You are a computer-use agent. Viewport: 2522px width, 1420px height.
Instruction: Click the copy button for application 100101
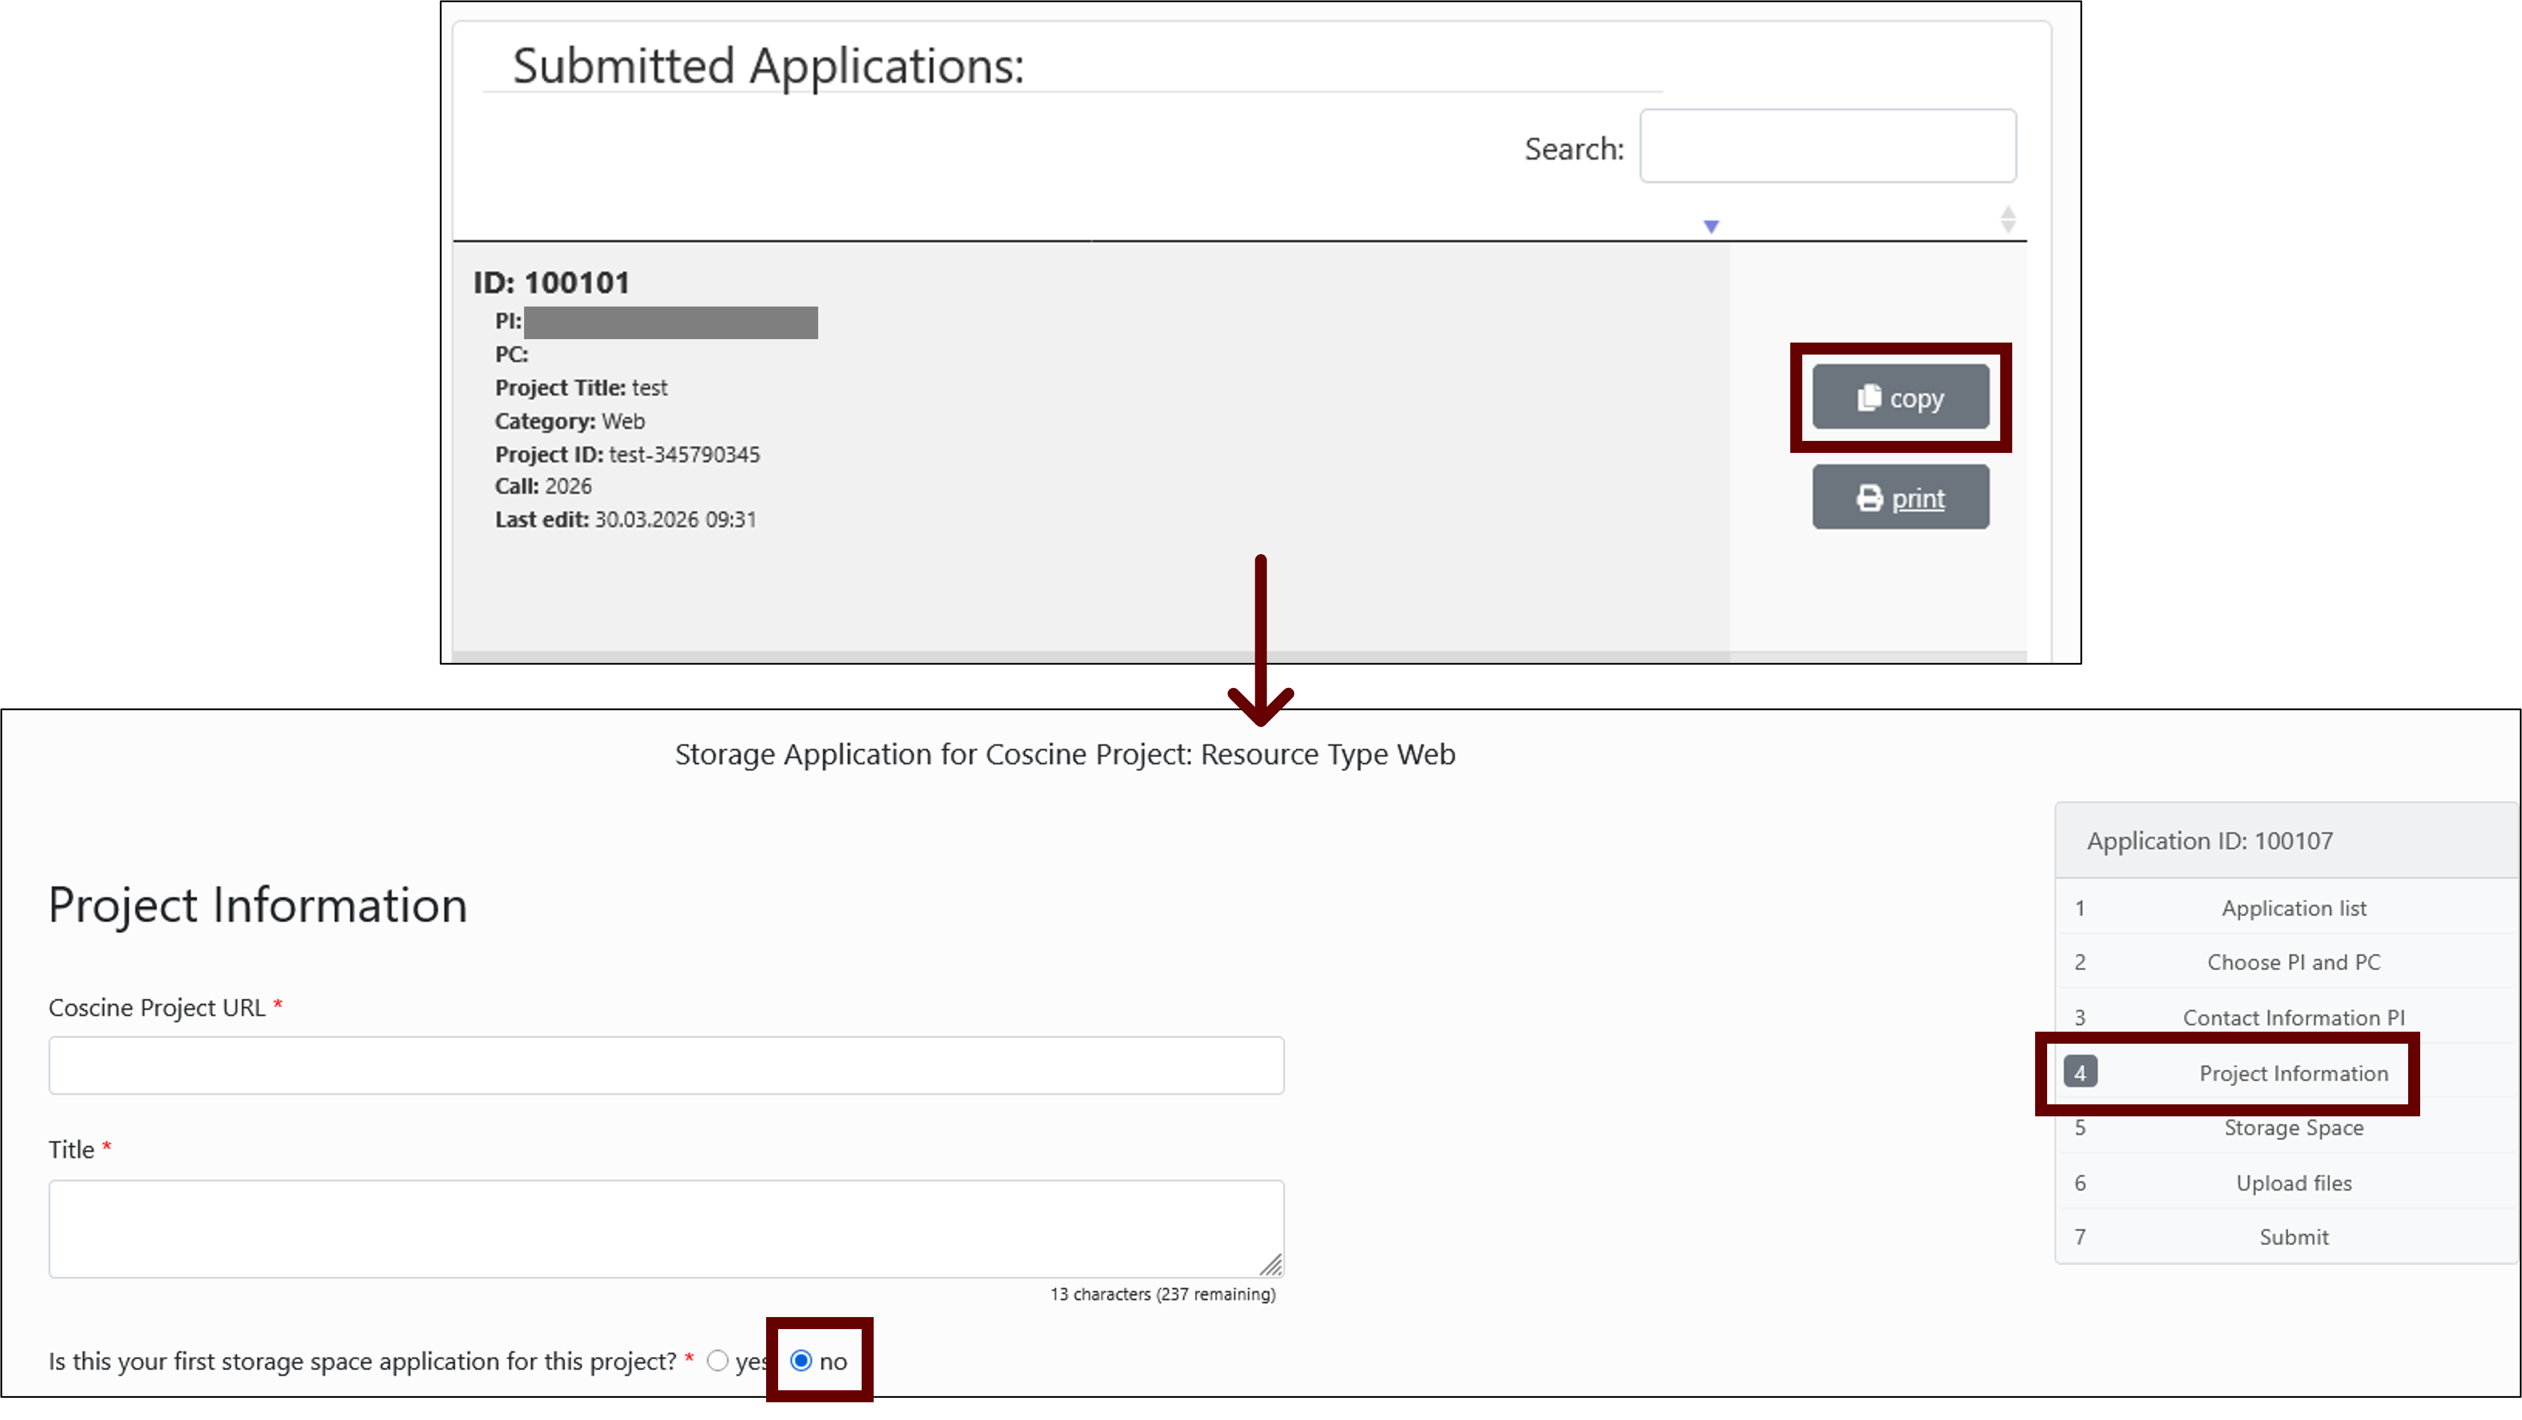click(x=1900, y=397)
